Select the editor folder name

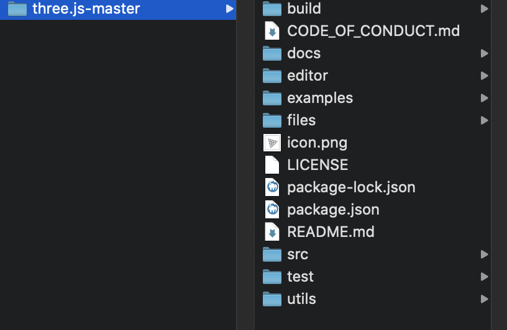pos(308,76)
